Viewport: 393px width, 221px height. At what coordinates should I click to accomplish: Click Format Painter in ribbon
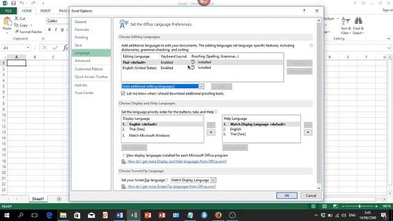28,32
